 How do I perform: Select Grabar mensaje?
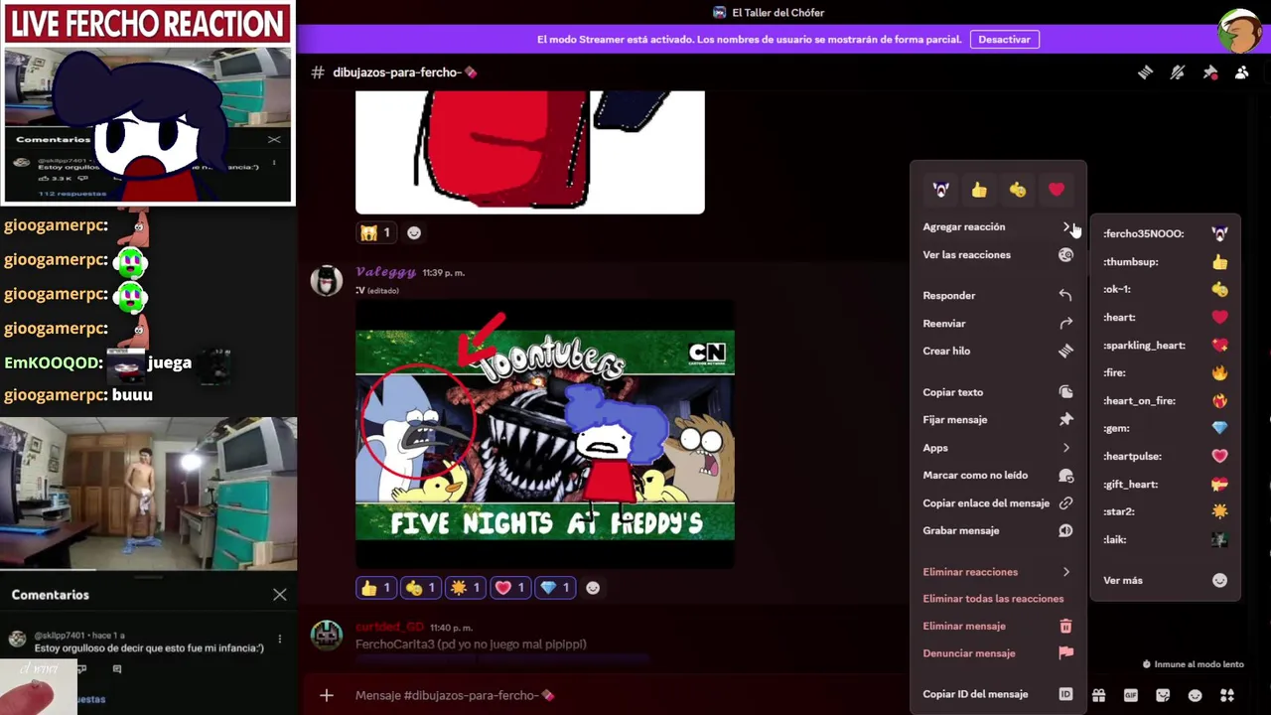pyautogui.click(x=998, y=530)
